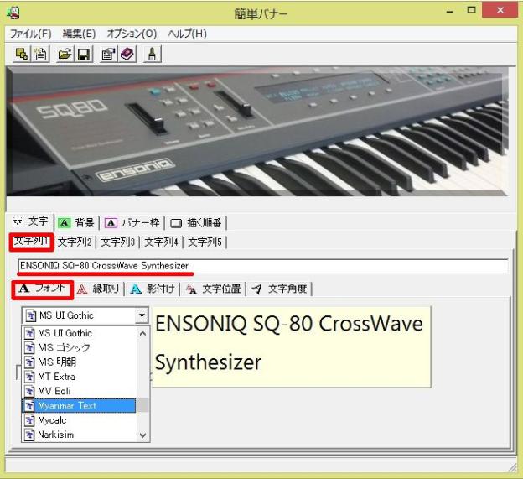Maximize the 簡単バナー window
The width and height of the screenshot is (523, 479).
[x=471, y=10]
